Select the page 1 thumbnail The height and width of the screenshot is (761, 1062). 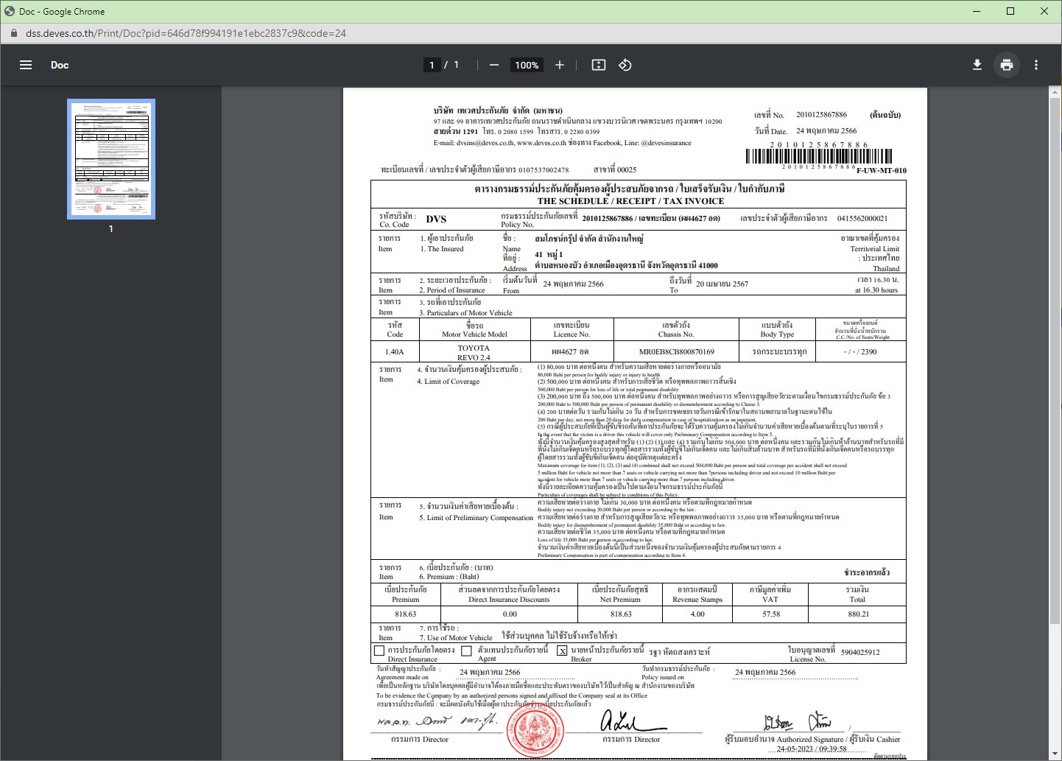111,159
